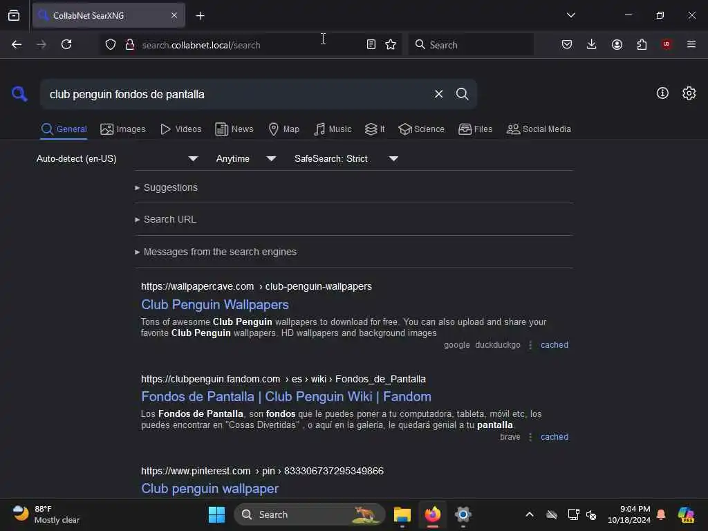Open the weather widget 88°F
Image resolution: width=708 pixels, height=531 pixels.
click(46, 514)
